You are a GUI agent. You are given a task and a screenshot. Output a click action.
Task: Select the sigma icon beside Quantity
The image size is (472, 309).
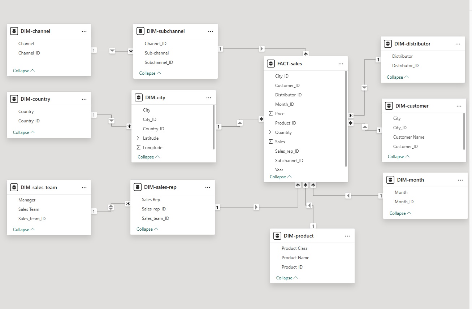tap(270, 132)
